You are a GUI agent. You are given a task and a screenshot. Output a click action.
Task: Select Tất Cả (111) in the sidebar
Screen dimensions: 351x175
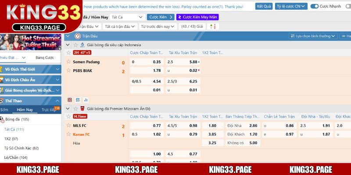click(x=14, y=129)
